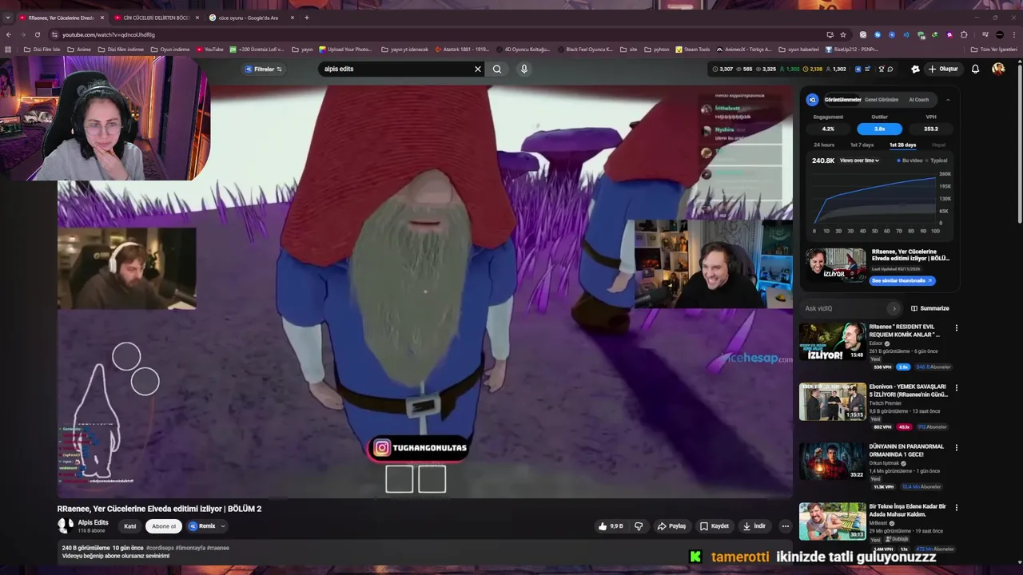Dislike the video
Viewport: 1023px width, 575px height.
tap(638, 526)
